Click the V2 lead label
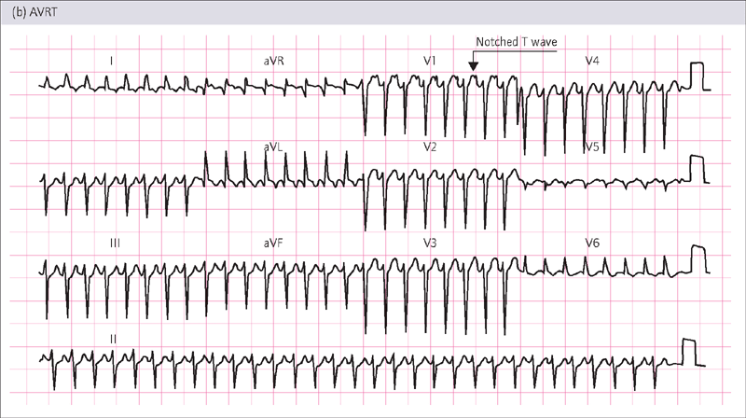 430,146
